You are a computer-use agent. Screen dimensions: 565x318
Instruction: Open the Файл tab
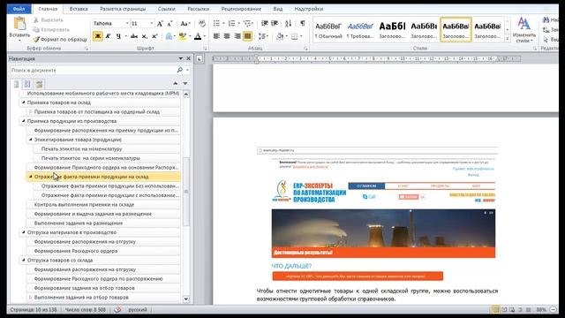19,9
